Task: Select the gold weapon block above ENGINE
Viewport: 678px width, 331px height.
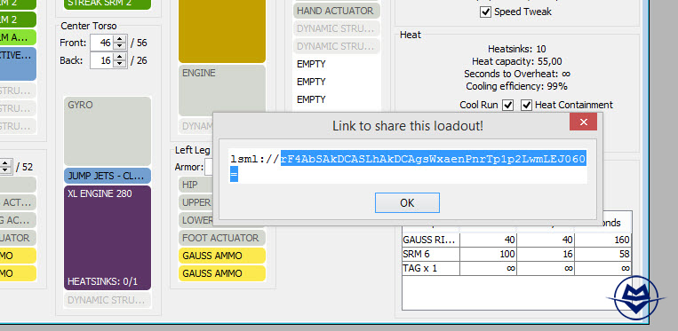Action: (x=222, y=31)
